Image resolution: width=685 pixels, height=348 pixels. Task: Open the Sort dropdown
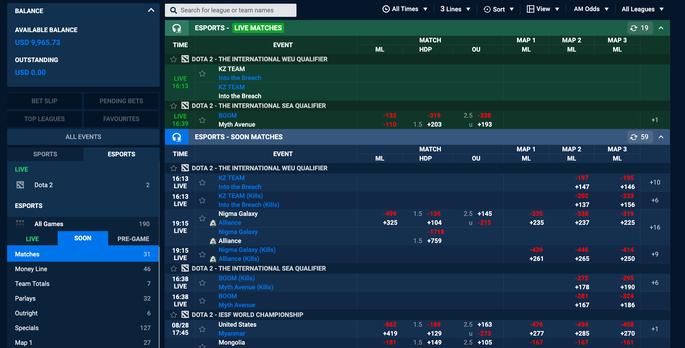(x=498, y=9)
